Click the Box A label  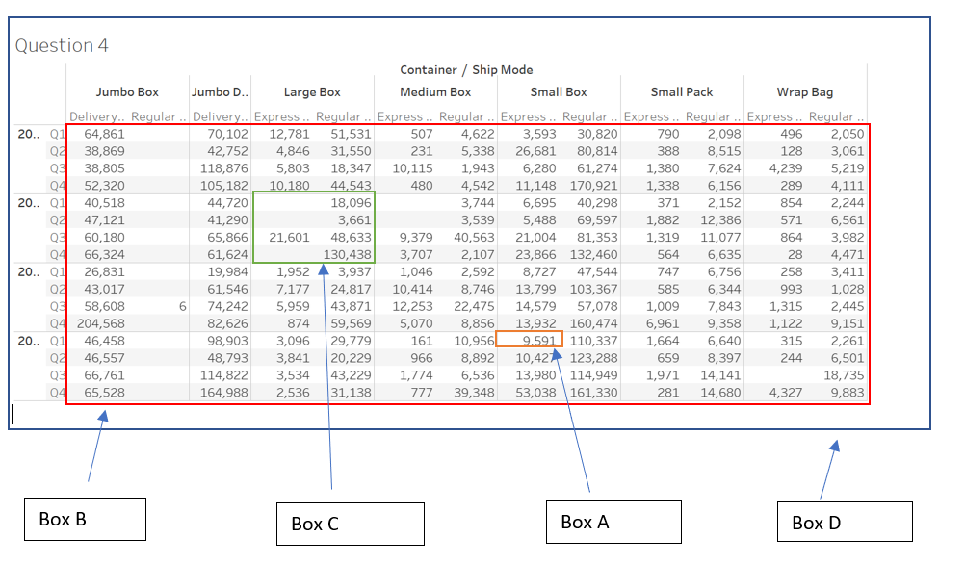click(613, 522)
